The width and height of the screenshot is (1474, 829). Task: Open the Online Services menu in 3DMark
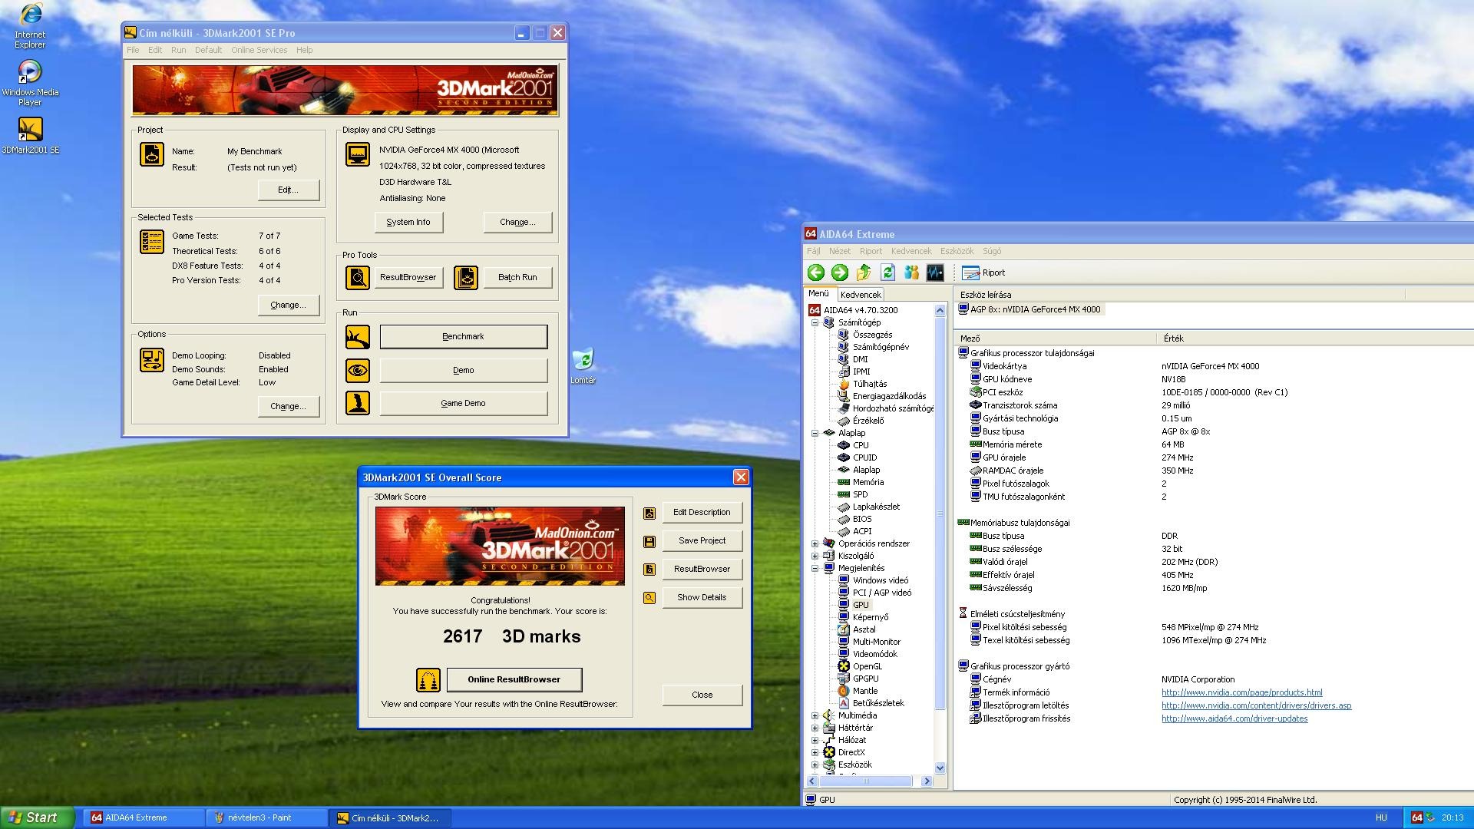pos(259,50)
